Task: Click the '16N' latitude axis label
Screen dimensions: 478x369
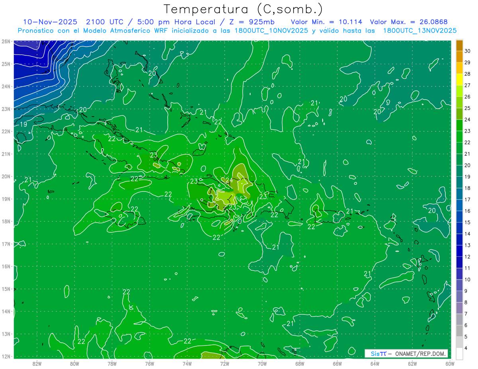Action: point(6,266)
